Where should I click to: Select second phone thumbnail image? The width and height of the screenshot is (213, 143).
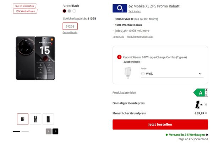pyautogui.click(x=35, y=119)
